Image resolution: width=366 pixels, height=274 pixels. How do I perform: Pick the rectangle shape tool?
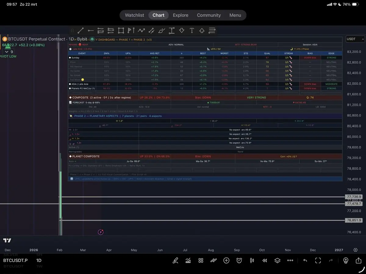pyautogui.click(x=121, y=30)
